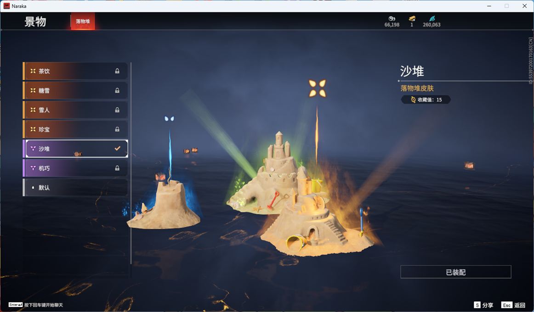534x312 pixels.
Task: Click the gold rarity icon beside 珍宝
Action: click(x=33, y=129)
